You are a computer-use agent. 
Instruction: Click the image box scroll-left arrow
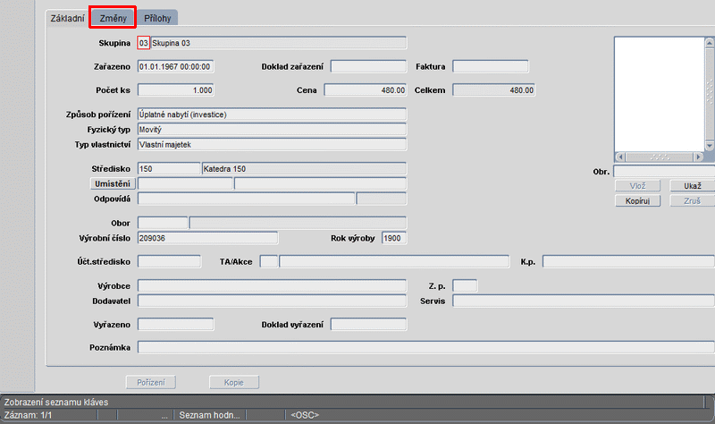[620, 157]
